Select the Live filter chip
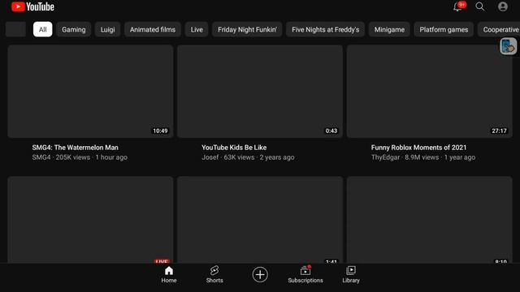The width and height of the screenshot is (520, 292). [x=197, y=29]
